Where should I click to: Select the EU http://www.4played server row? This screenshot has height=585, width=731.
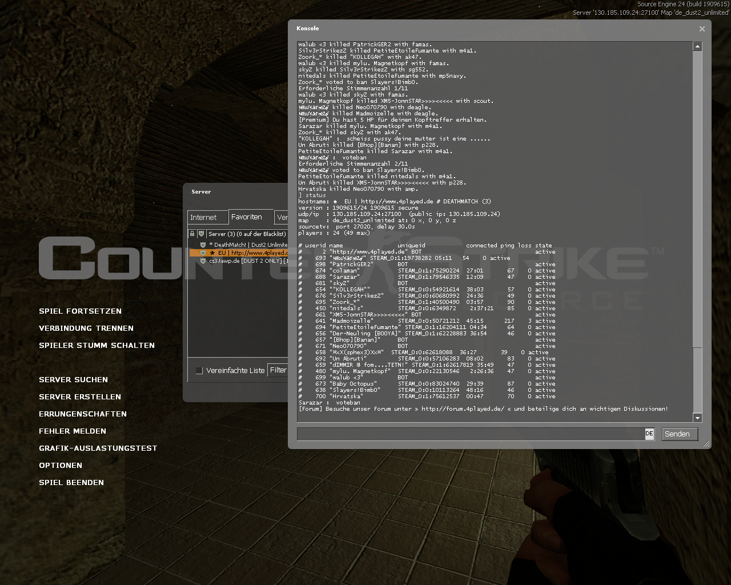[x=239, y=253]
